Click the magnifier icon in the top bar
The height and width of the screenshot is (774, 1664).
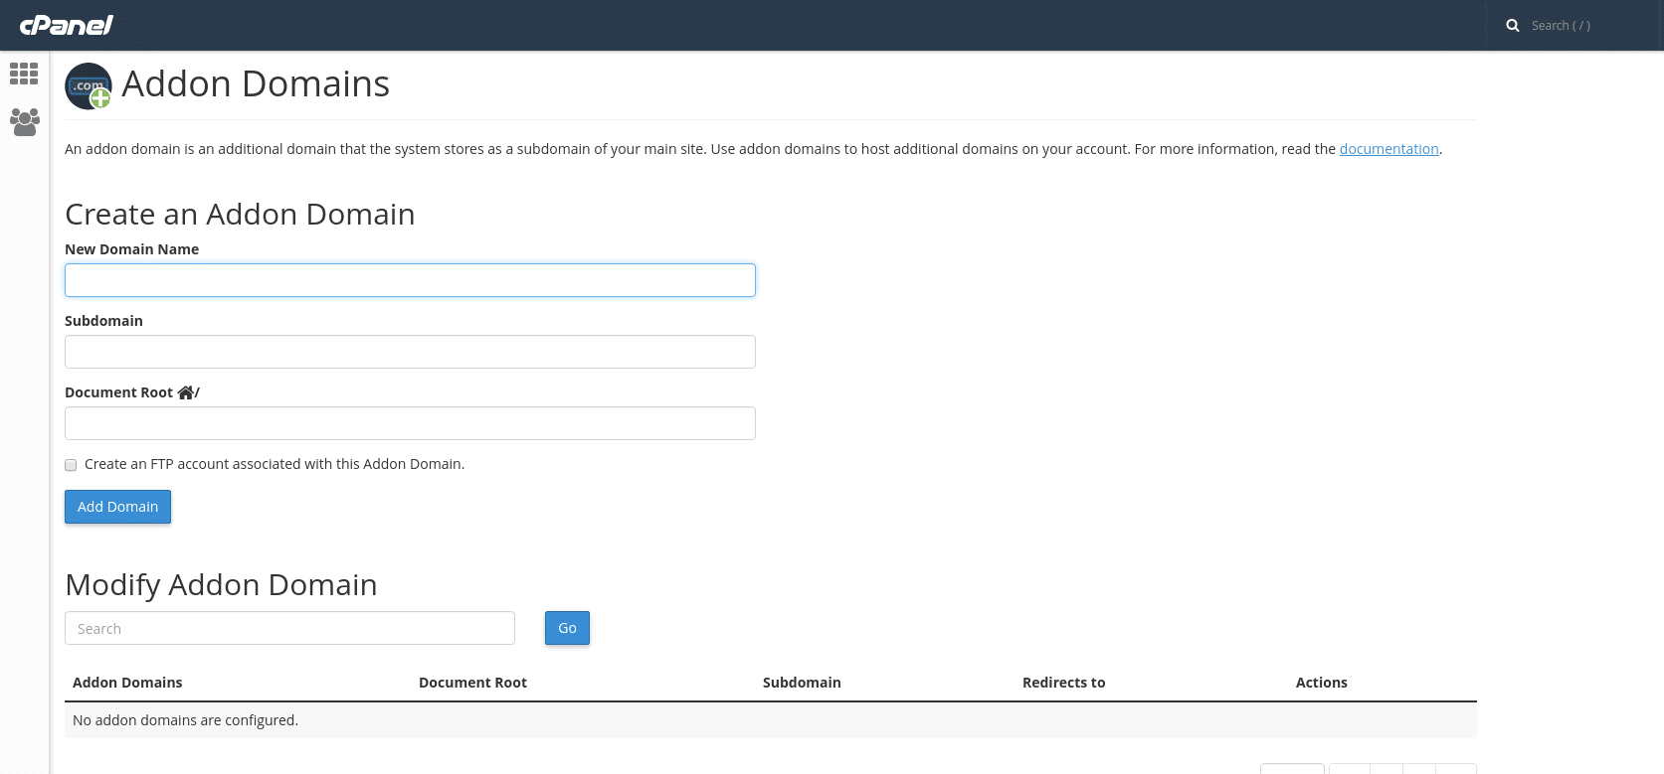click(x=1512, y=26)
